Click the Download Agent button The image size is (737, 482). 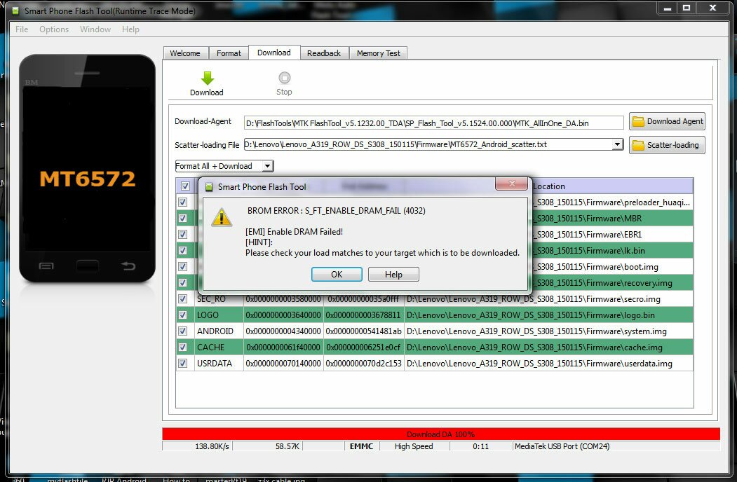tap(668, 121)
